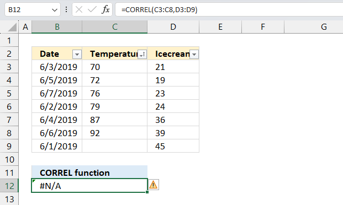Select row 8 header

tap(9, 133)
